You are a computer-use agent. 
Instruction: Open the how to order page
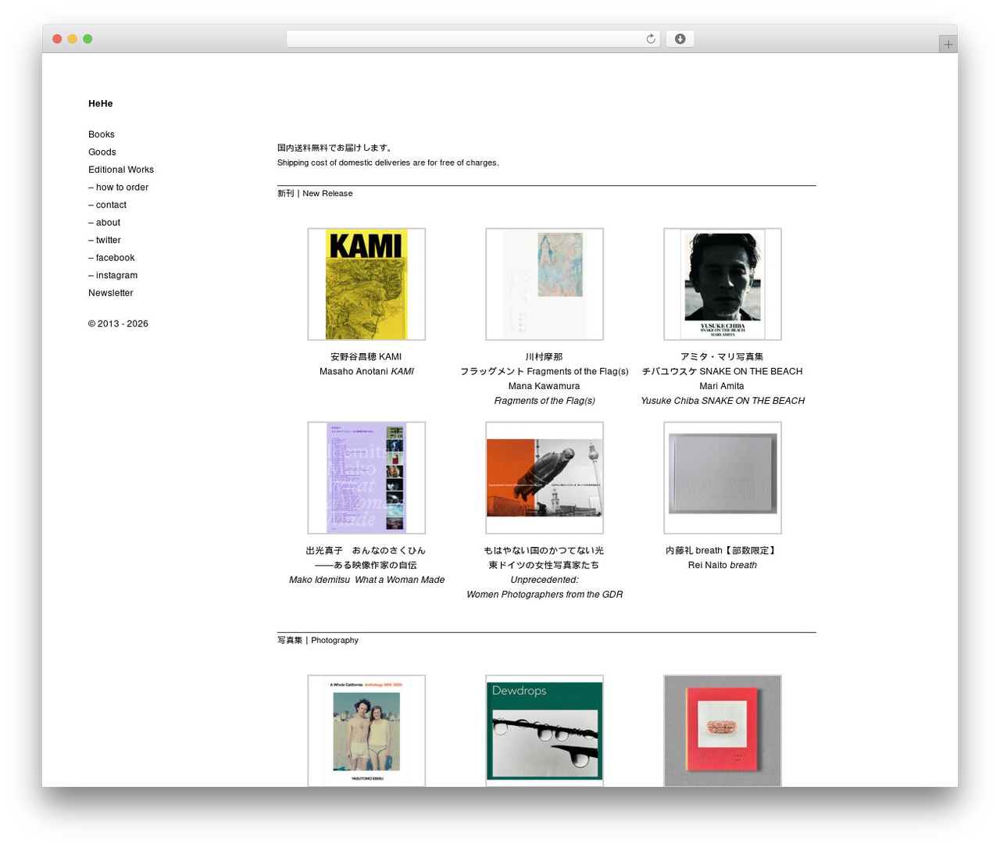pyautogui.click(x=118, y=188)
